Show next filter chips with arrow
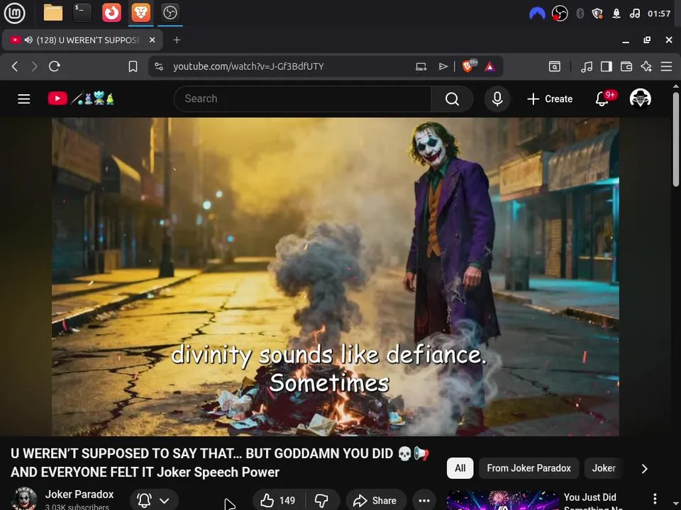 tap(645, 468)
